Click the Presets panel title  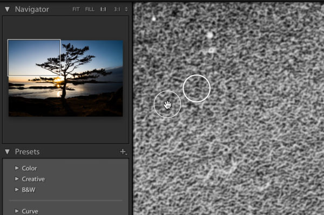tap(28, 152)
